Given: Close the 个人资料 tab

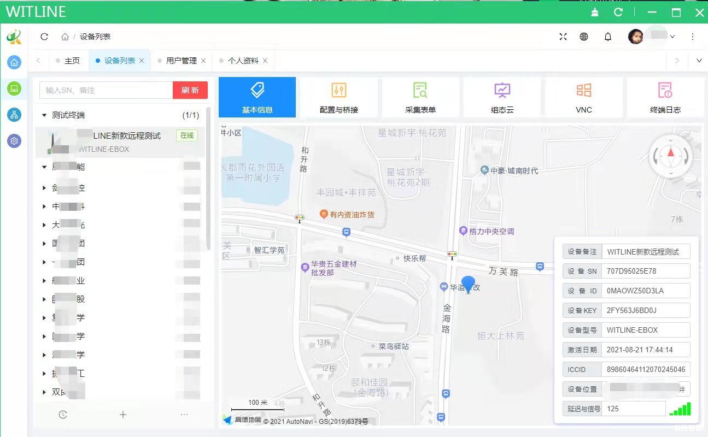Looking at the screenshot, I should (x=265, y=61).
